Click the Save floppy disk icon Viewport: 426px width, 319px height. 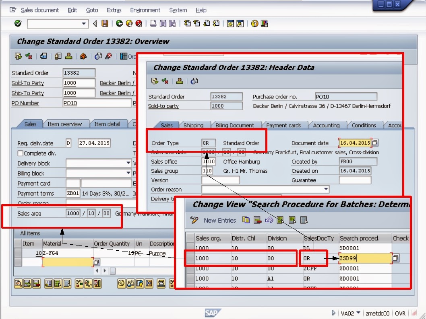[105, 24]
